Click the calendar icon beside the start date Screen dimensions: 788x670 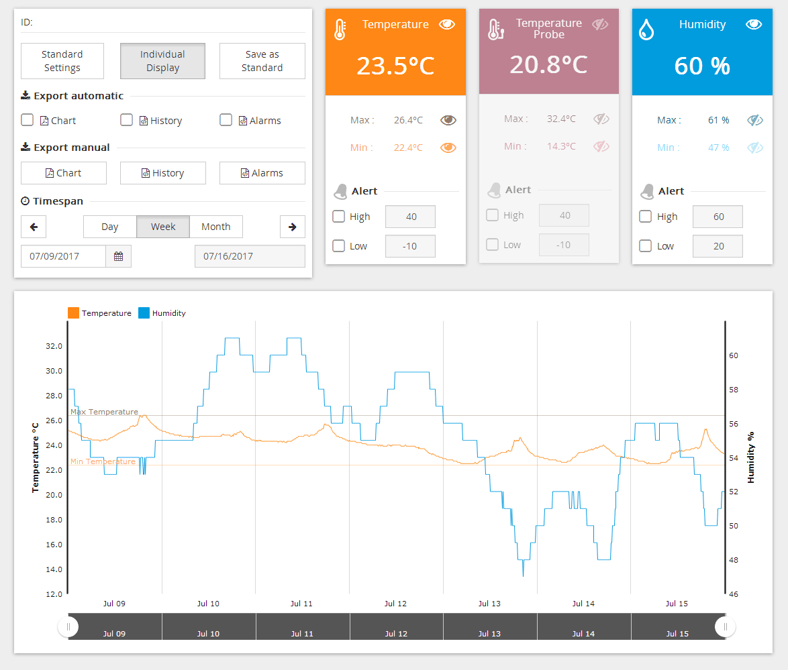[x=118, y=256]
